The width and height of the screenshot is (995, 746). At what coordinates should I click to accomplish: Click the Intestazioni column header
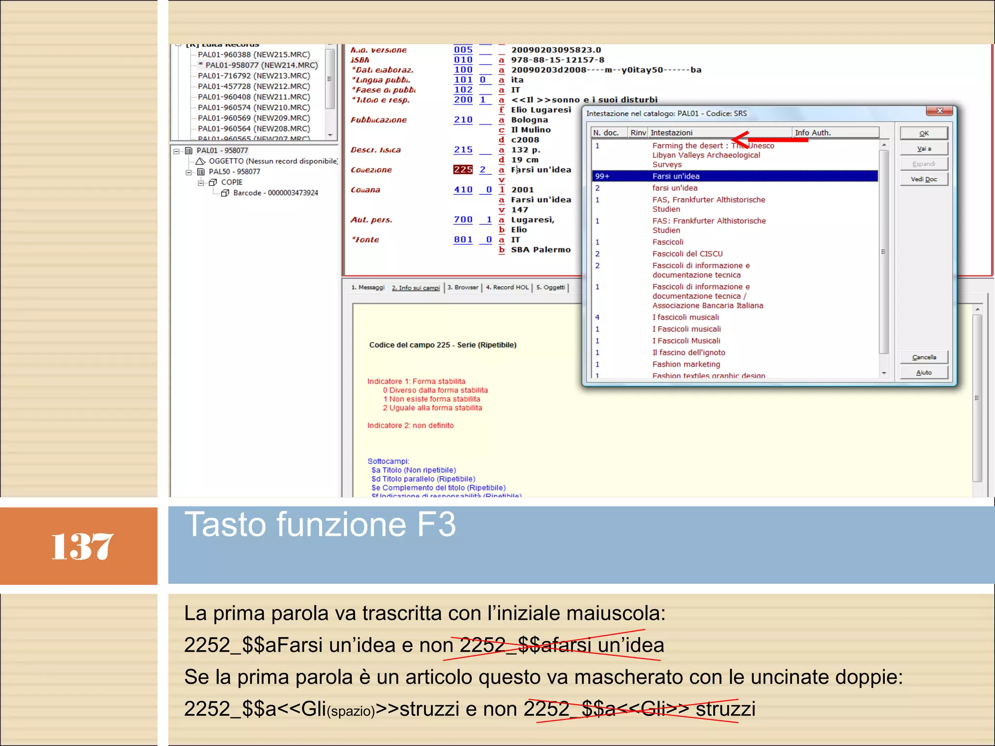pyautogui.click(x=720, y=133)
